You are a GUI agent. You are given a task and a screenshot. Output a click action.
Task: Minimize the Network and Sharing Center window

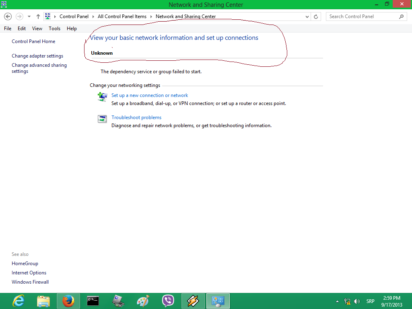[377, 4]
